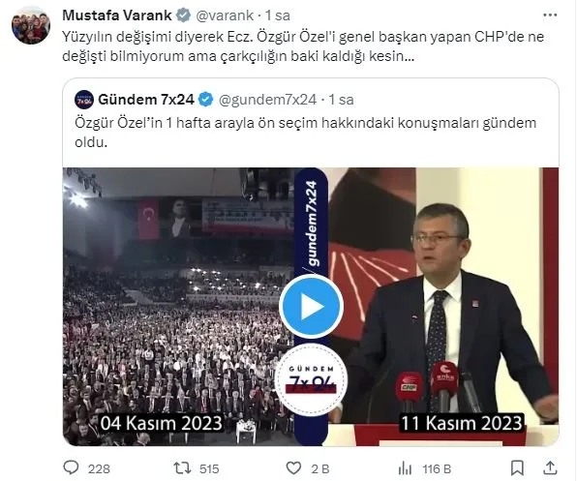
Task: Open the Gündem 7x24 display name
Action: [146, 100]
